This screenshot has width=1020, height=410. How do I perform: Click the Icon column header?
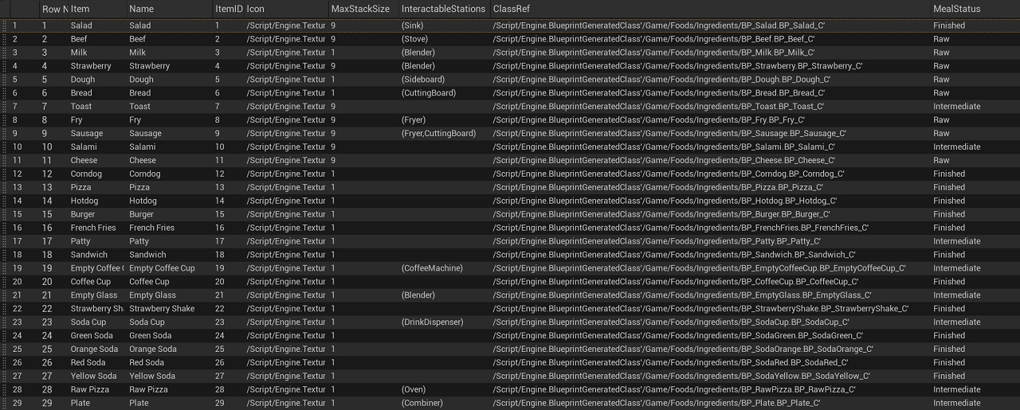tap(255, 9)
